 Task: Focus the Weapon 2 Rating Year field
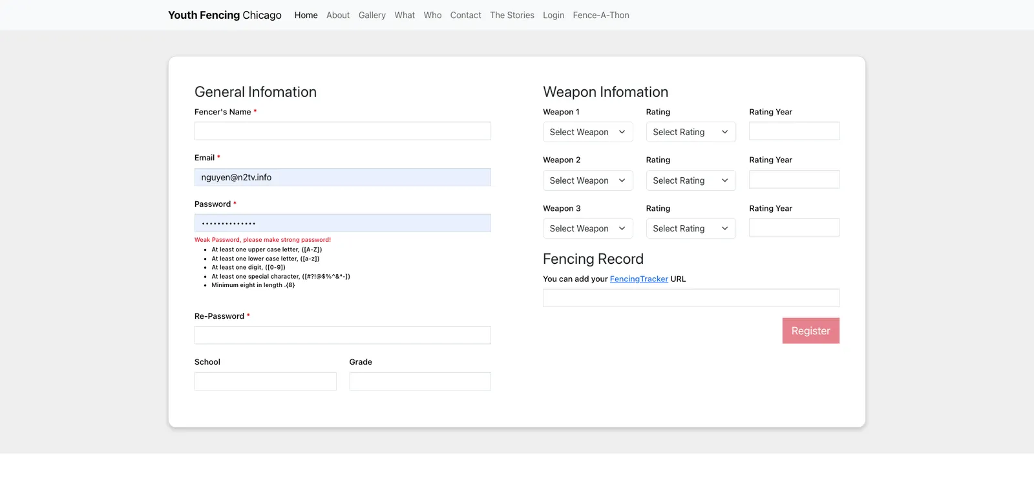pyautogui.click(x=794, y=179)
